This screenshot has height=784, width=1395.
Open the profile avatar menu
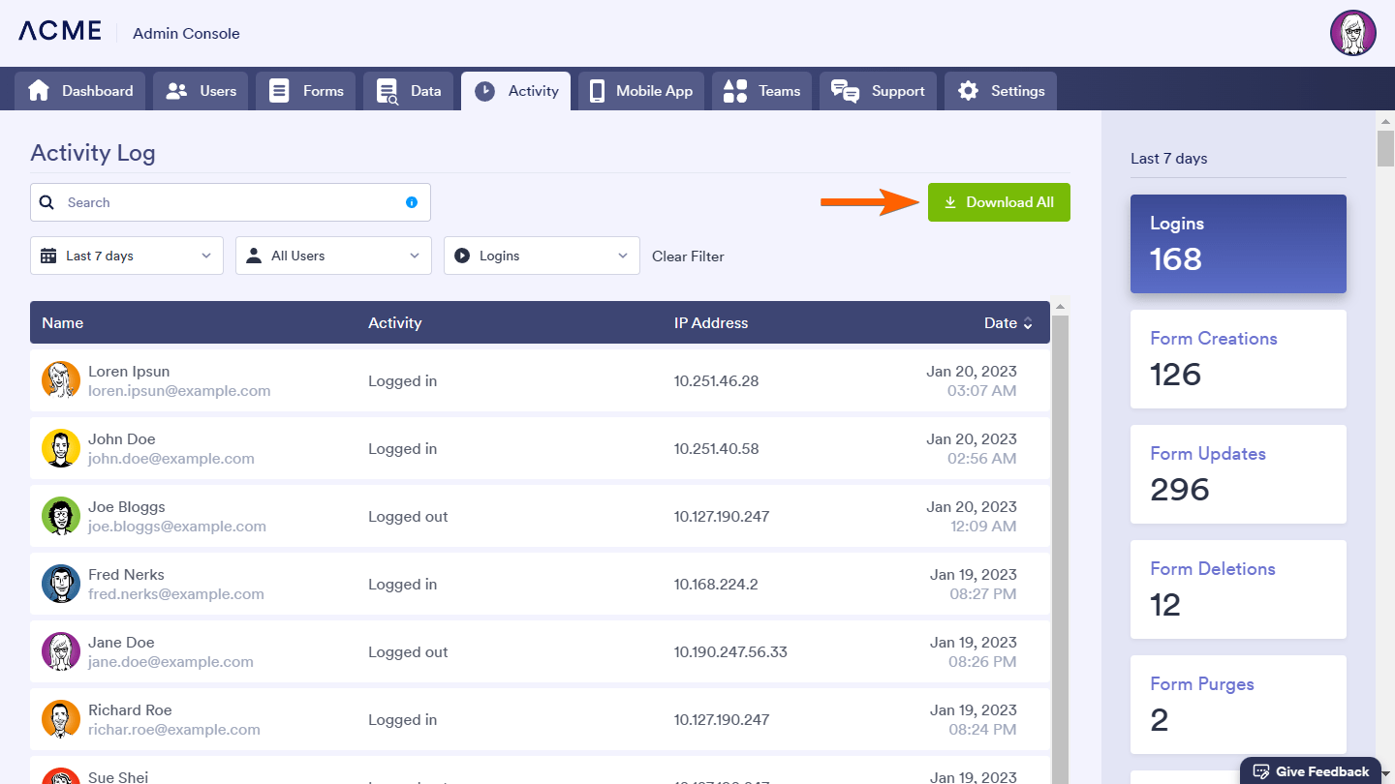coord(1353,34)
